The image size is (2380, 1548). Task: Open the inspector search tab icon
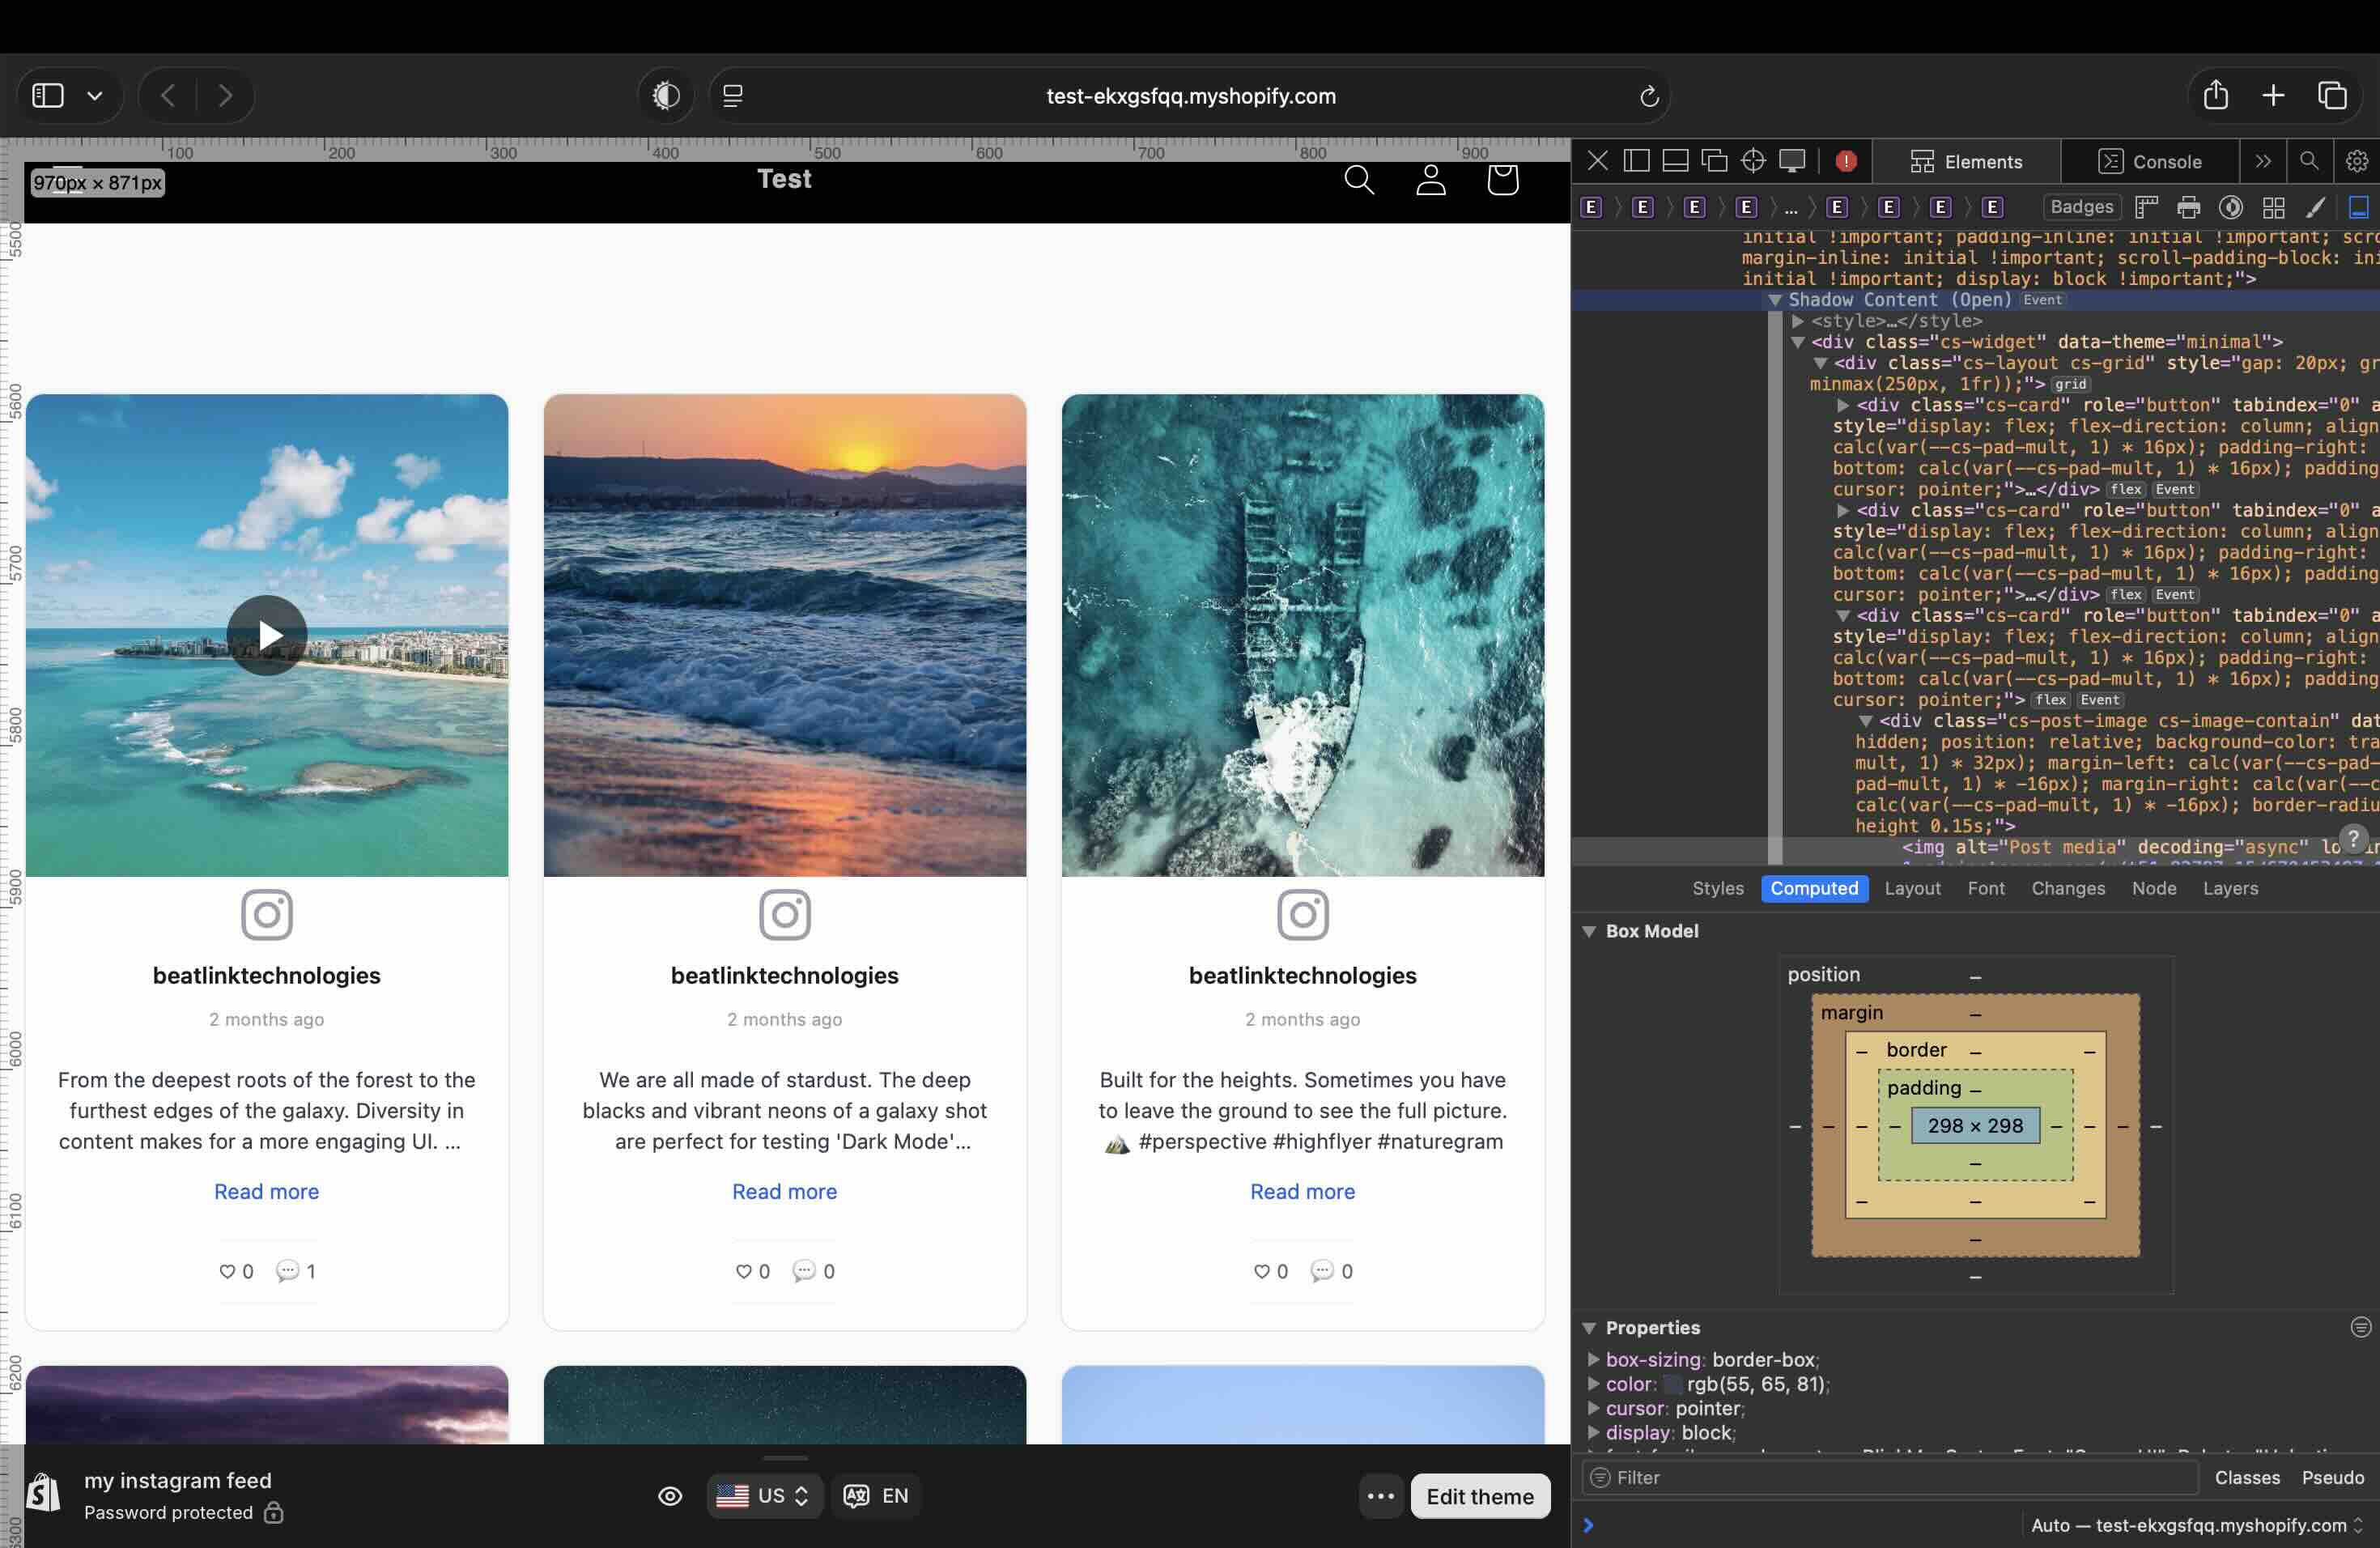2309,161
